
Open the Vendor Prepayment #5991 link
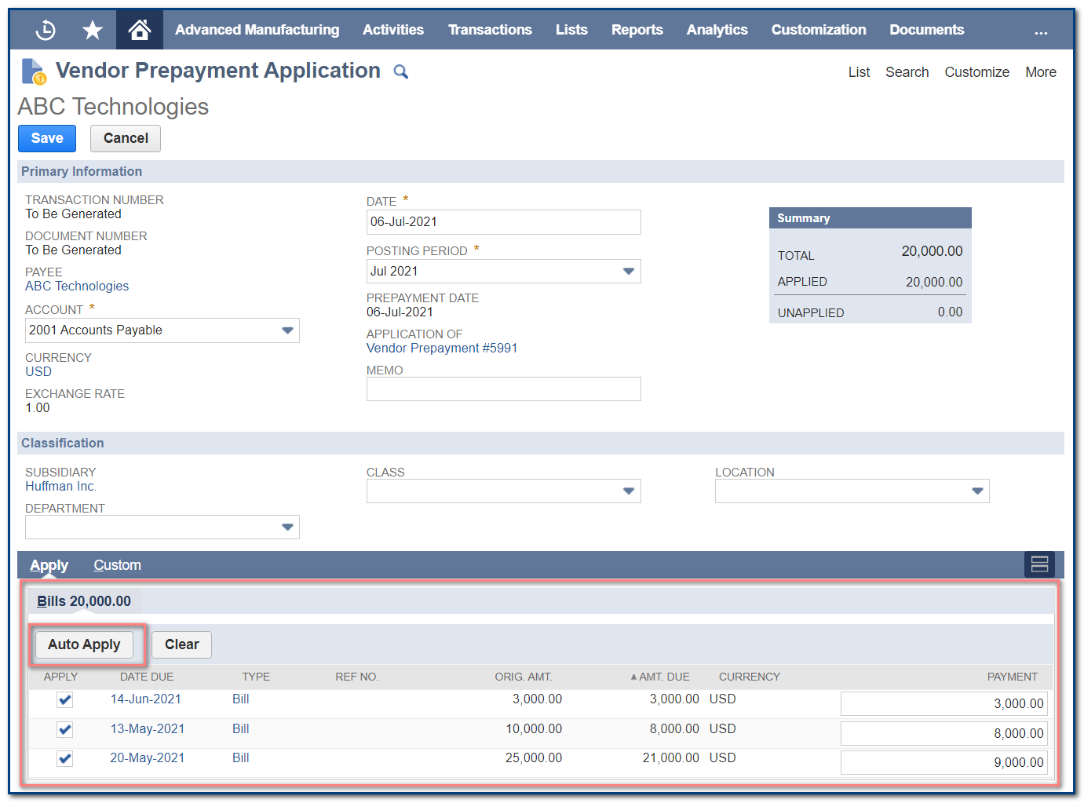click(441, 348)
